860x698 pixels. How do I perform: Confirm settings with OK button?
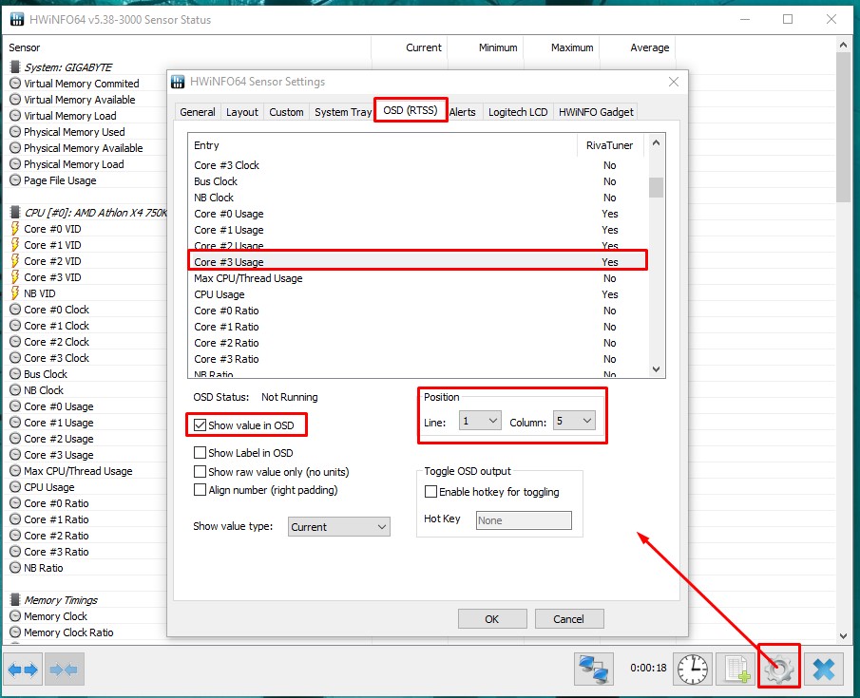[x=492, y=619]
